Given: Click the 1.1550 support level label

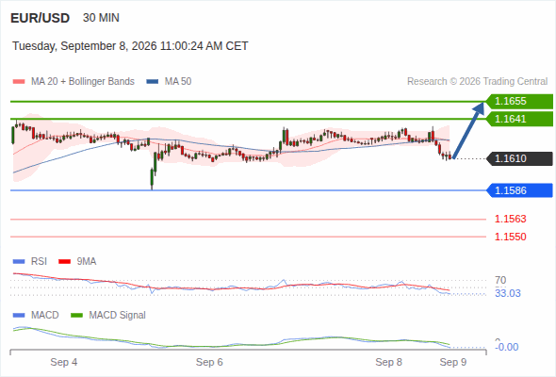Looking at the screenshot, I should [x=510, y=237].
